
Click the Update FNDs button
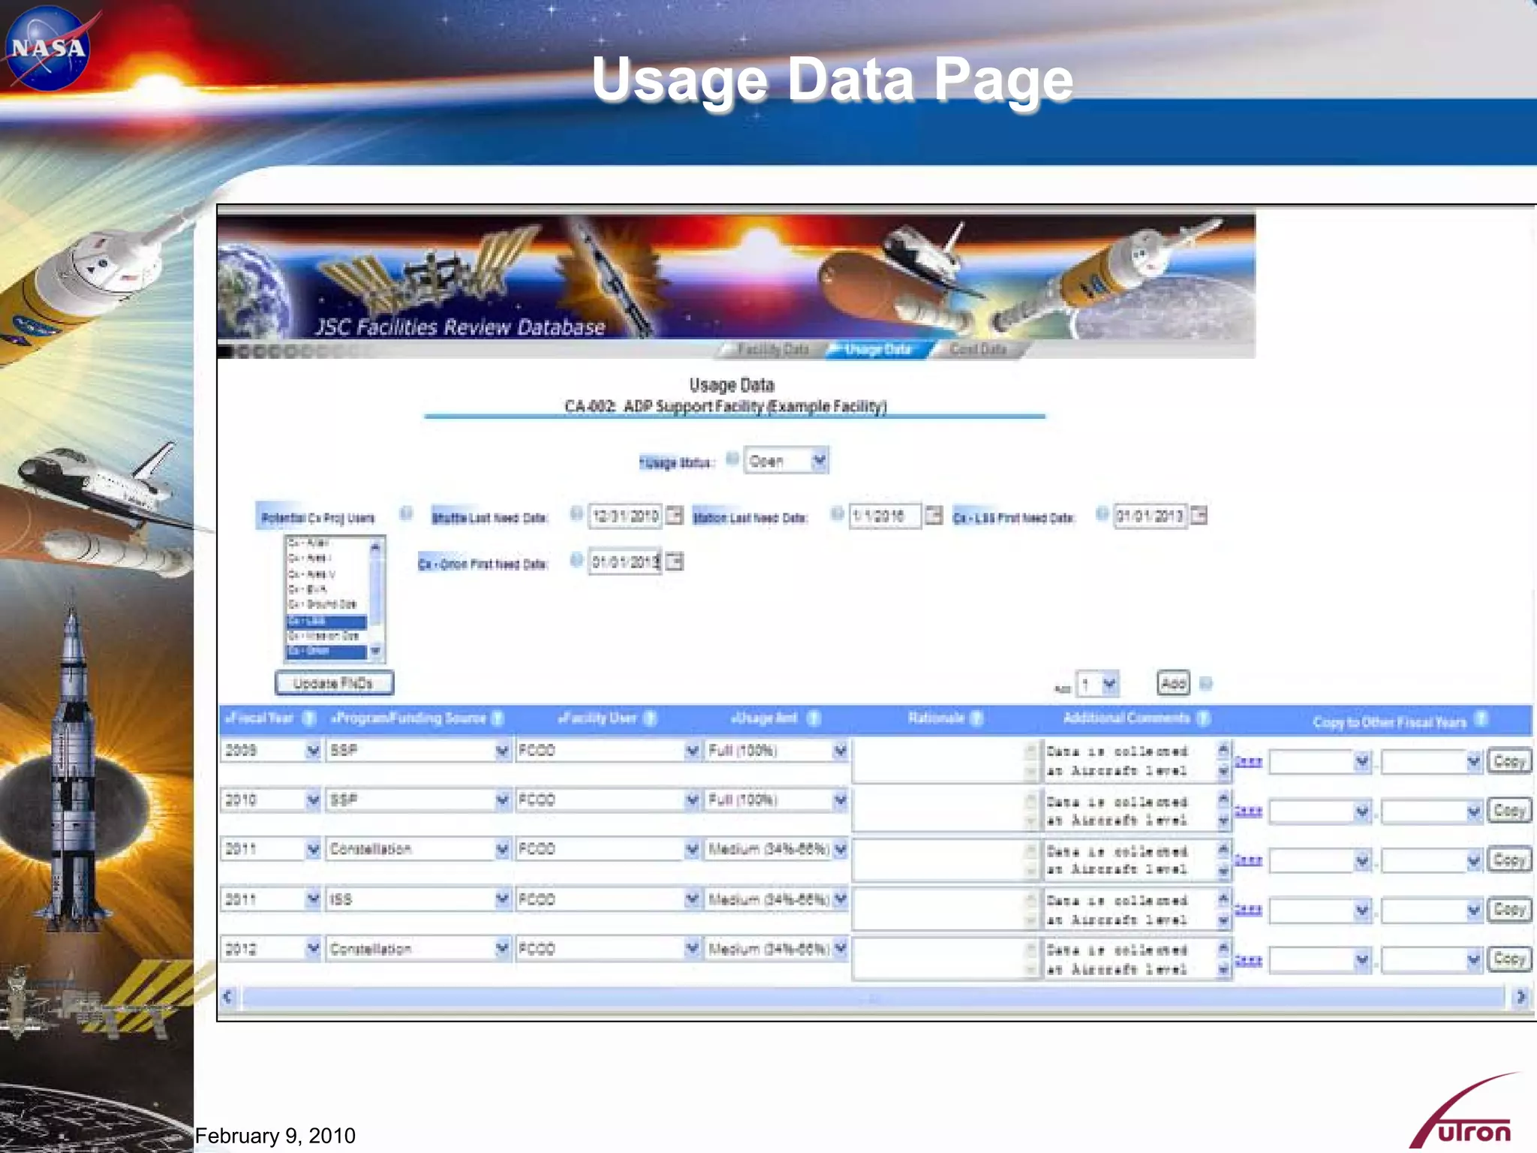[x=334, y=683]
